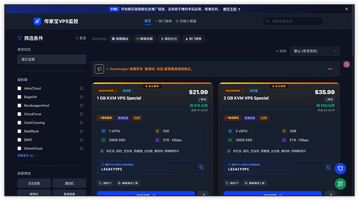The height and width of the screenshot is (200, 359).
Task: Click the megaphone announcement icon
Action: [99, 69]
